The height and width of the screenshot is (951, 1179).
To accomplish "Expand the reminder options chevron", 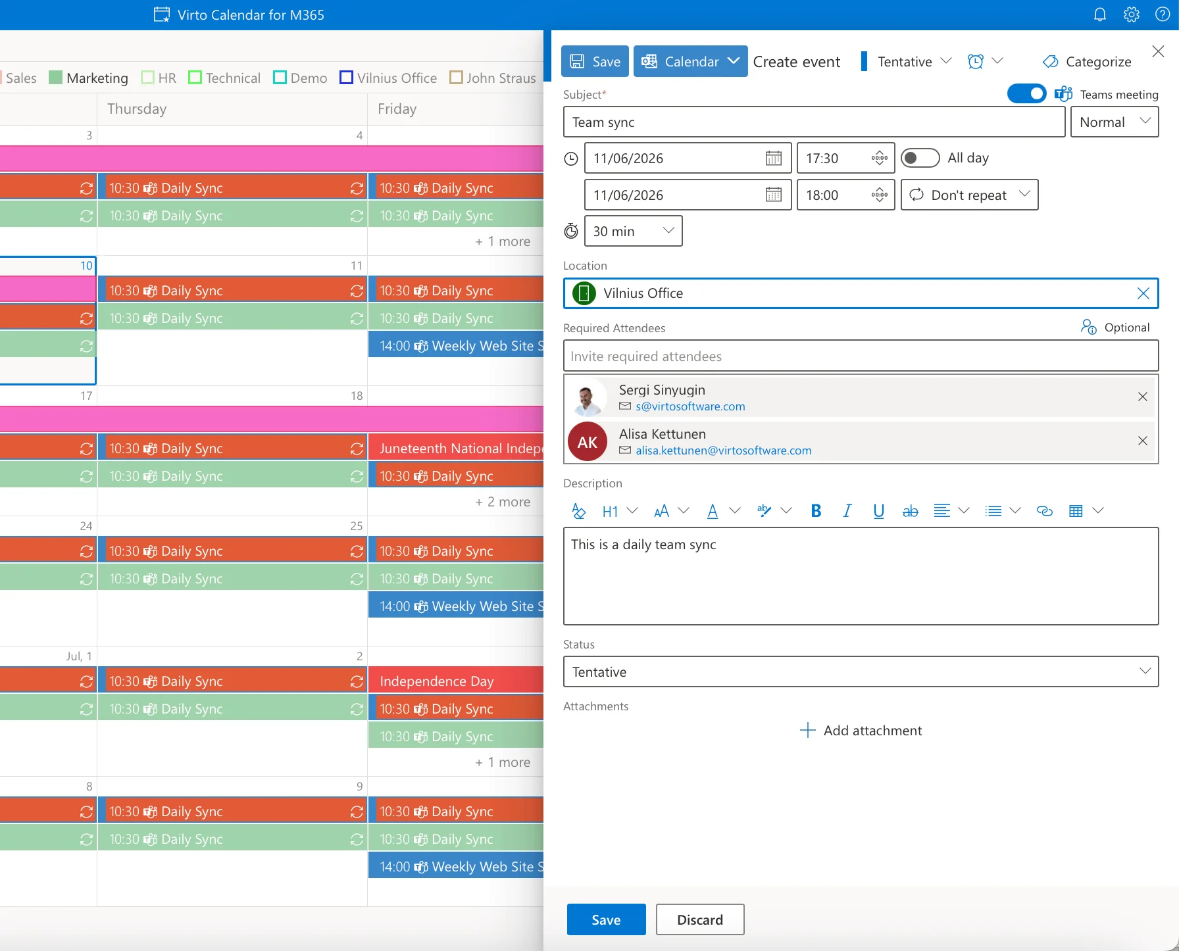I will 997,61.
